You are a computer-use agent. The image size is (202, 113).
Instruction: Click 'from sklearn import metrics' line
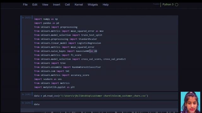tap(52, 83)
